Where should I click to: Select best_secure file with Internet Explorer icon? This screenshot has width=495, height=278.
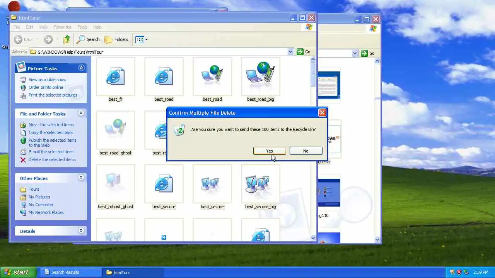coord(164,184)
